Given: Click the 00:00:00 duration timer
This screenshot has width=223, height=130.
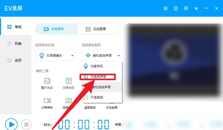Looking at the screenshot, I should [84, 125].
